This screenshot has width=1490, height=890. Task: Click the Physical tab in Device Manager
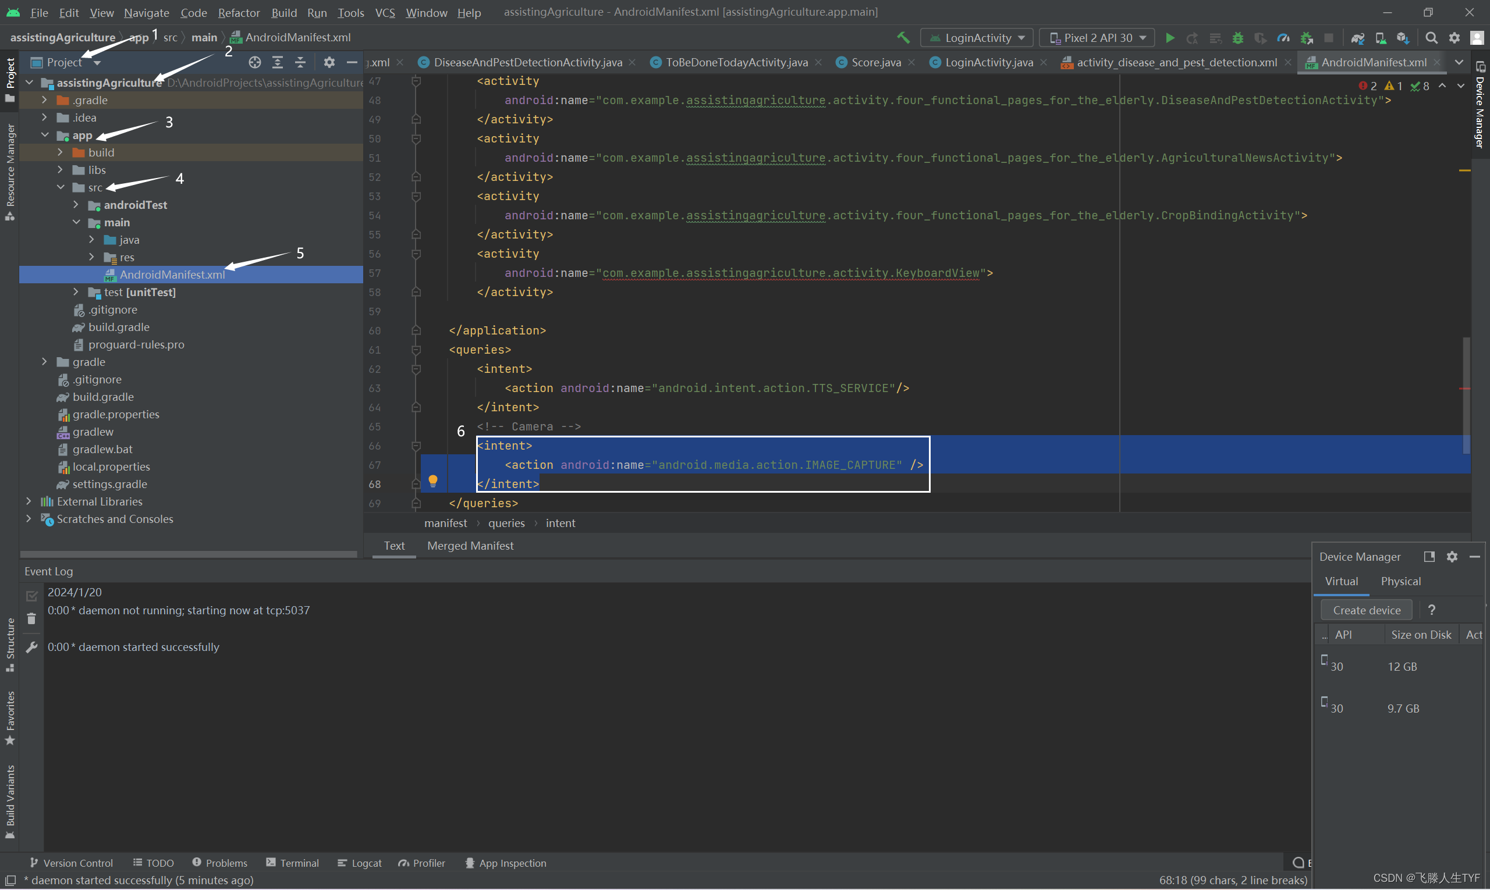tap(1401, 581)
